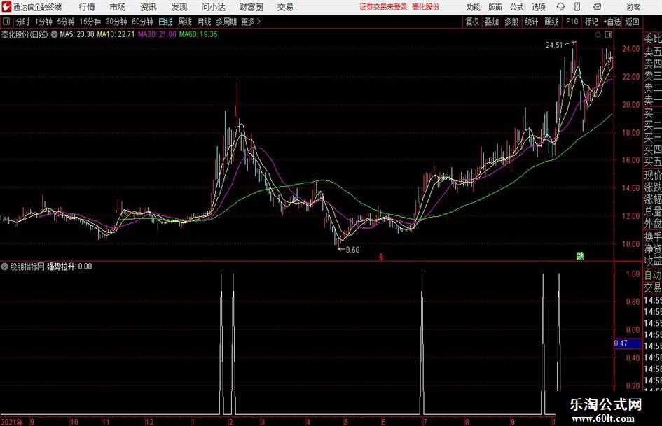Click the 统计 statistics toolbar button
The width and height of the screenshot is (662, 426).
pyautogui.click(x=531, y=22)
